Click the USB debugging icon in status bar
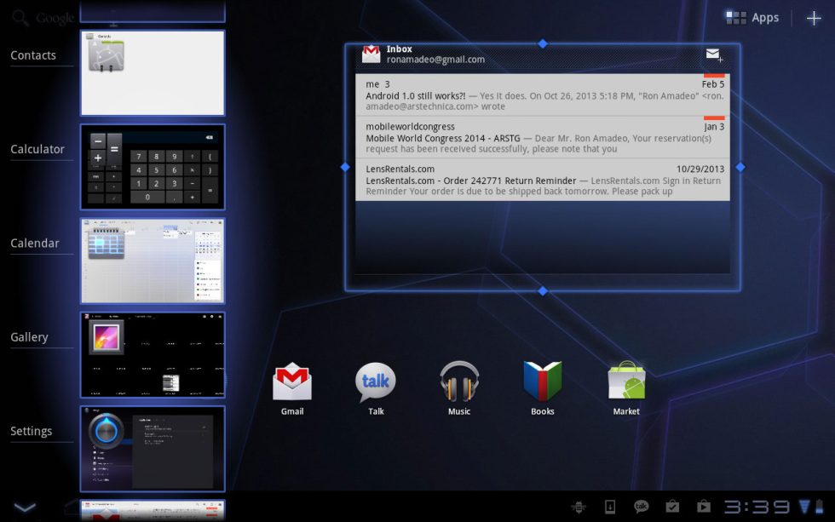Viewport: 835px width, 522px height. coord(578,507)
